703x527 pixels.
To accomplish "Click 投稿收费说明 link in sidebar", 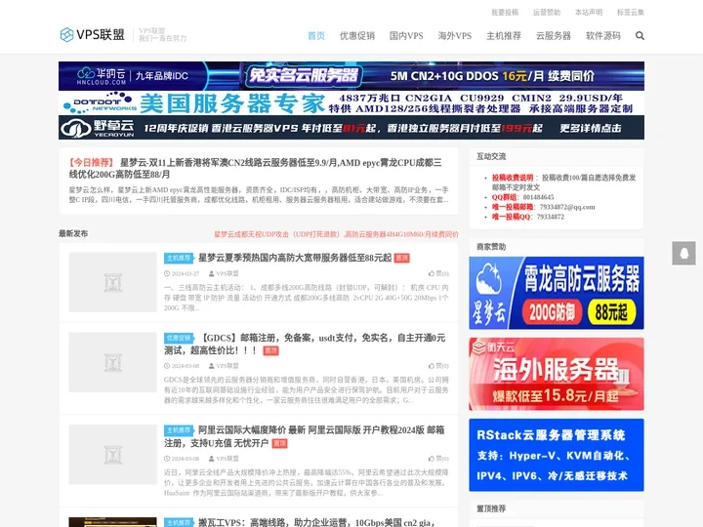I will click(513, 178).
